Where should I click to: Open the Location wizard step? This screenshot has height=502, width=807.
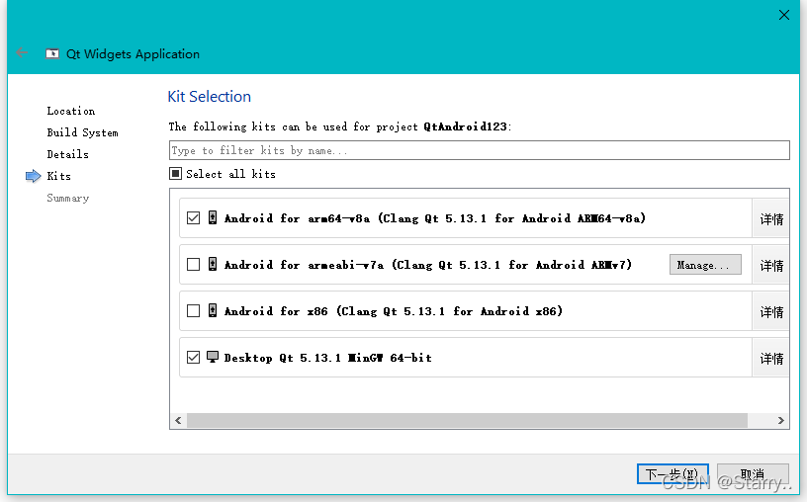click(x=71, y=111)
